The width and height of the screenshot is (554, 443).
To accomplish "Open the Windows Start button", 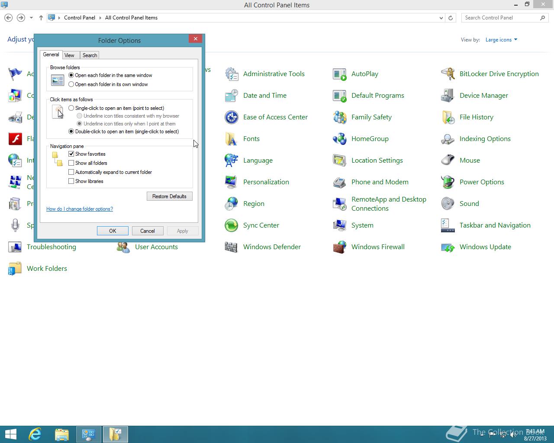I will [10, 434].
